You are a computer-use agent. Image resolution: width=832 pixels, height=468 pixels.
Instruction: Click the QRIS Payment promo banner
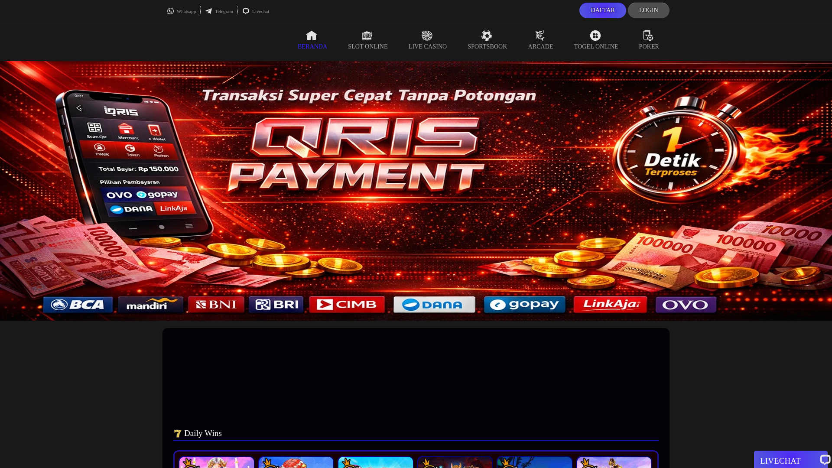[416, 191]
